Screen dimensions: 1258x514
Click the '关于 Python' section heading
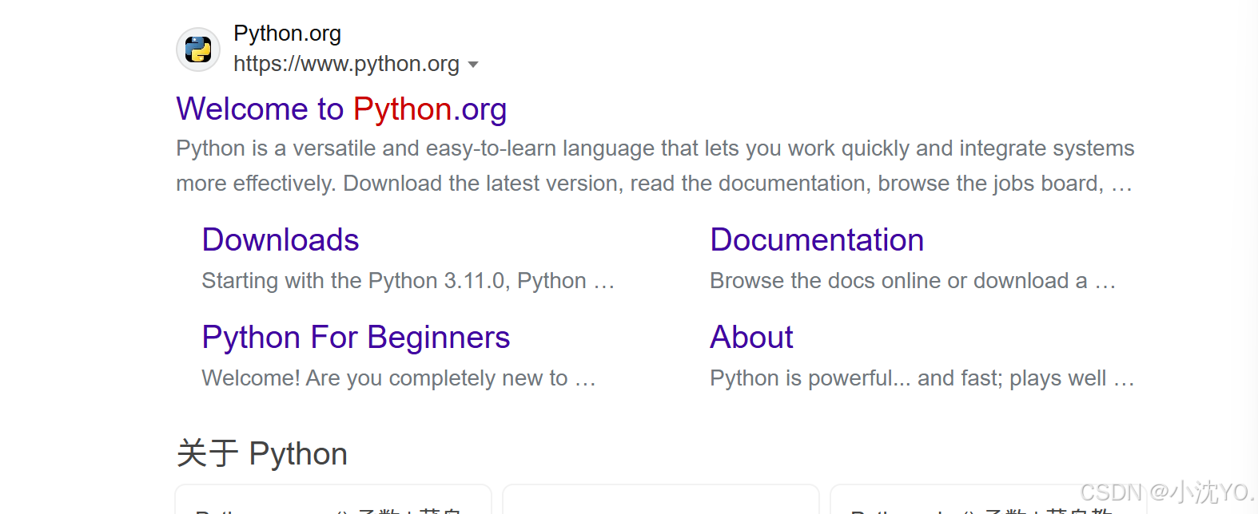coord(262,453)
